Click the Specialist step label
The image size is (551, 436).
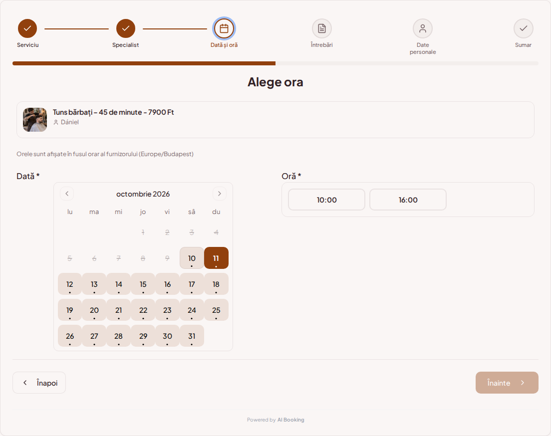125,45
